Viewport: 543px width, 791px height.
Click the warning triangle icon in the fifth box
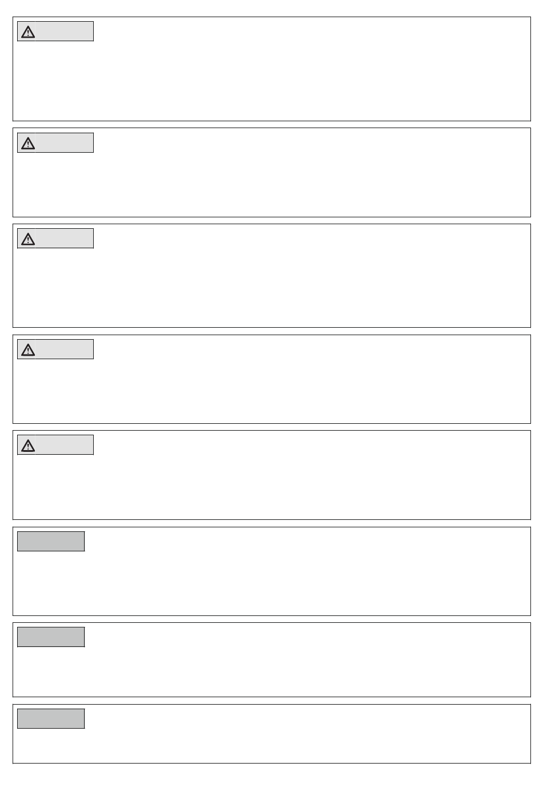tap(28, 446)
